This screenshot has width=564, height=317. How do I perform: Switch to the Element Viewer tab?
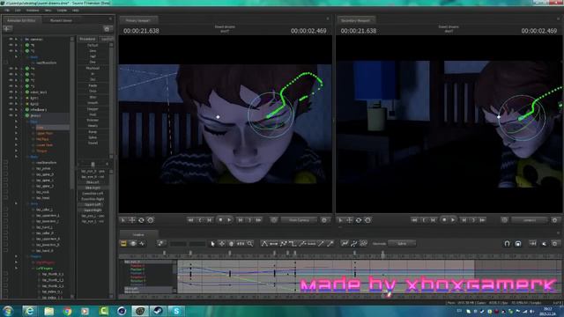(x=61, y=20)
